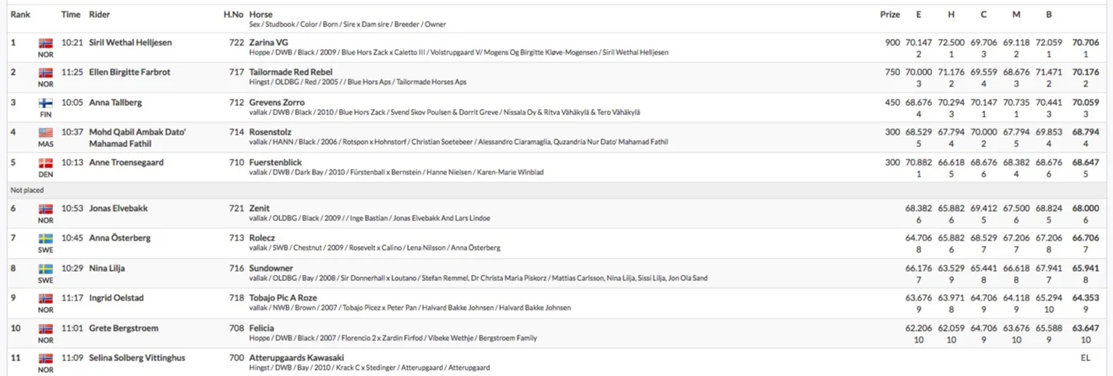
Task: Click the Swedish flag beside Anna Österberg
Action: [45, 238]
